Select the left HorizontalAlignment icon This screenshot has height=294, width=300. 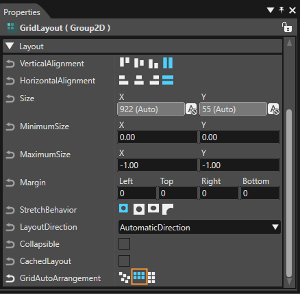click(x=124, y=80)
